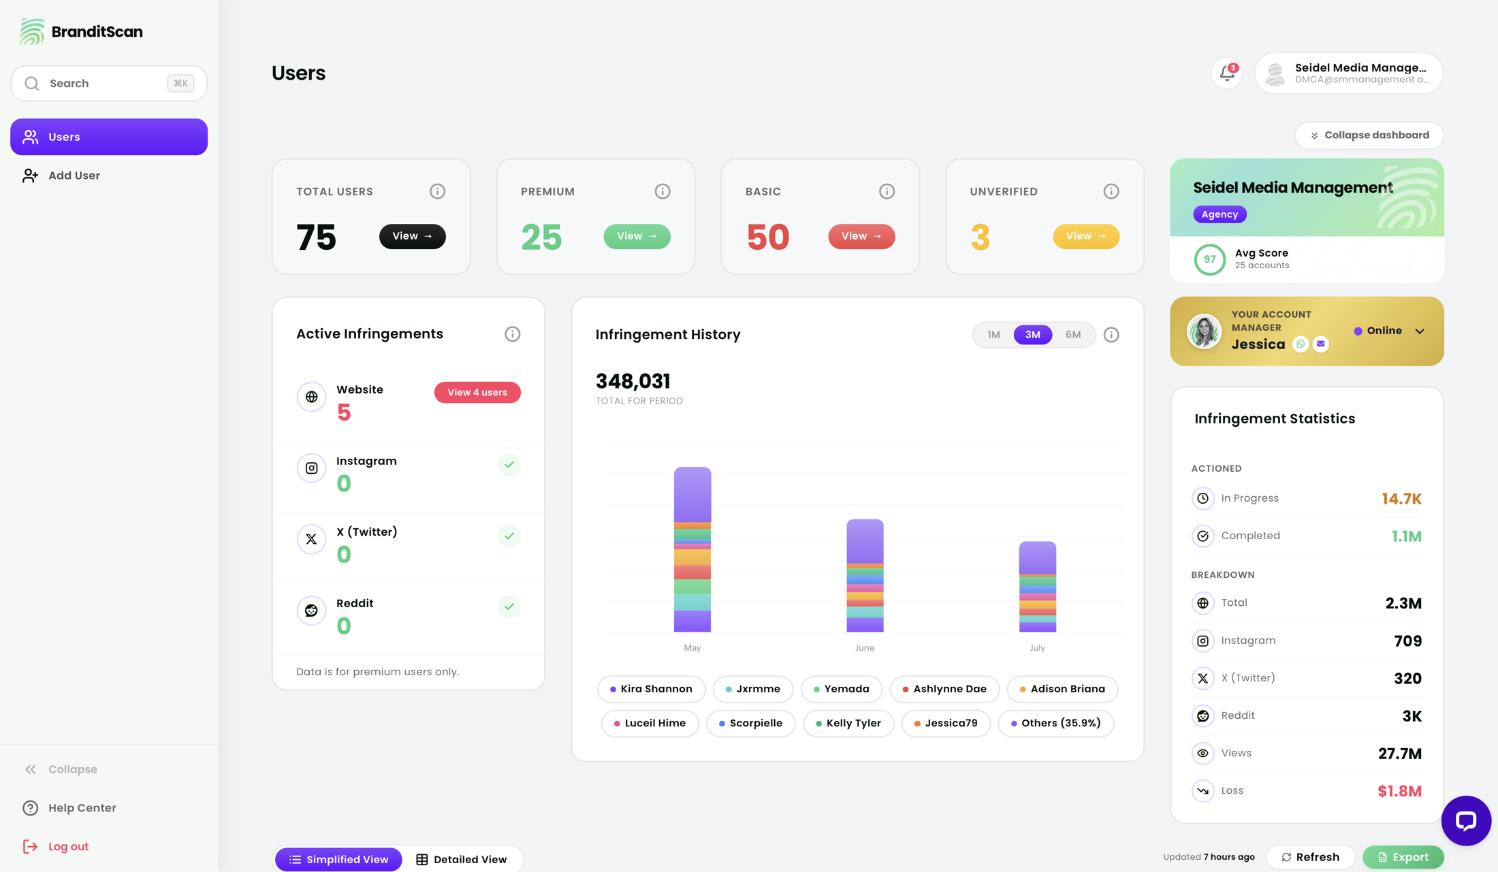Open the Seidel Media Management account menu
Screen dimensions: 1498x872
pos(1348,73)
